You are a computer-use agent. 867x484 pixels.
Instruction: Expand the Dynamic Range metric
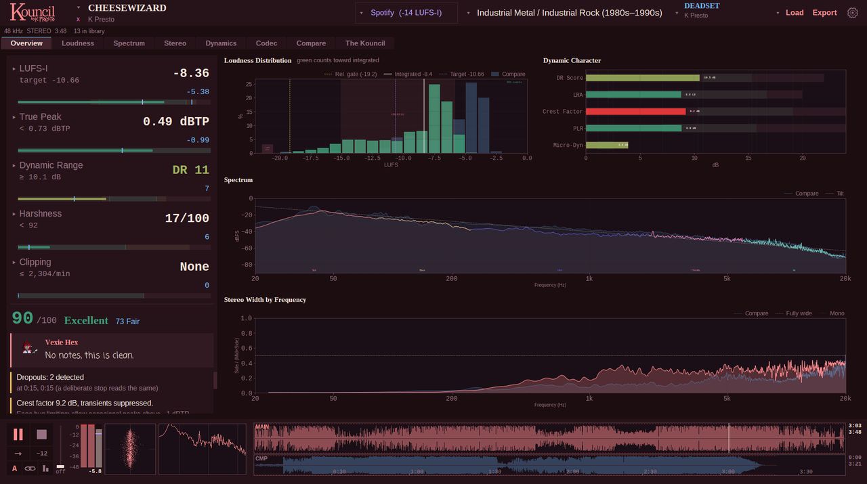[x=14, y=165]
